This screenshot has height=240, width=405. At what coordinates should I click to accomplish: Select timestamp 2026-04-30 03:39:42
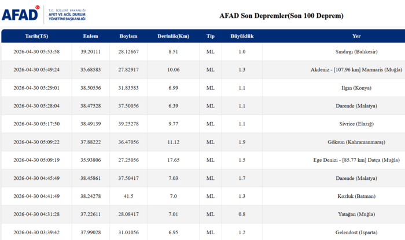(x=36, y=232)
